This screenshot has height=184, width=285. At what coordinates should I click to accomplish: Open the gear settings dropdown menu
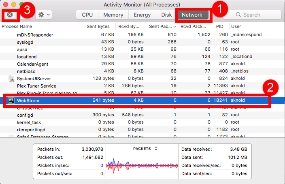tap(43, 15)
